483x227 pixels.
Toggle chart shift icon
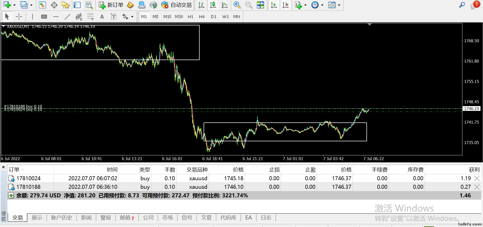tap(285, 5)
